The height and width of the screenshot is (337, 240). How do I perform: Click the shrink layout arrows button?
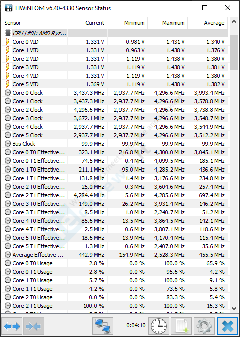(33, 326)
